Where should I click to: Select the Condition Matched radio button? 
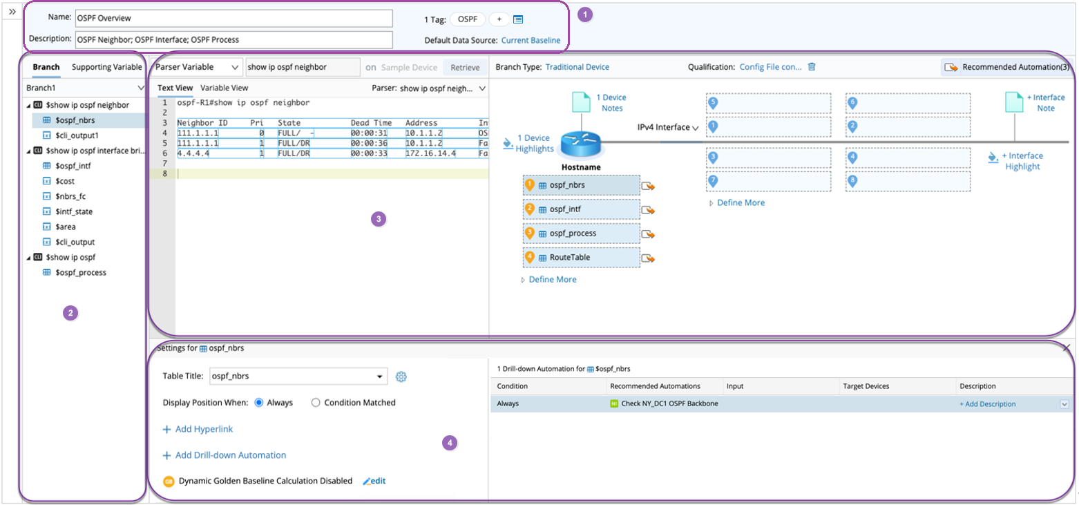coord(316,403)
